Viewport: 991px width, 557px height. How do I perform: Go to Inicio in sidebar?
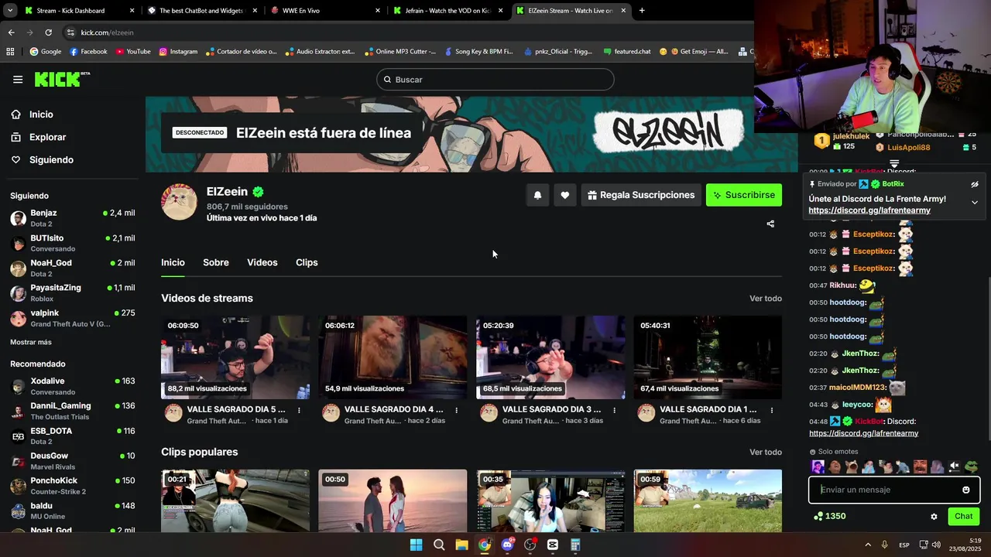click(41, 114)
